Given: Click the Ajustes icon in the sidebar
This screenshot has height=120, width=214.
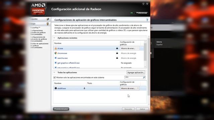Looking at the screenshot, I should click(x=47, y=19).
